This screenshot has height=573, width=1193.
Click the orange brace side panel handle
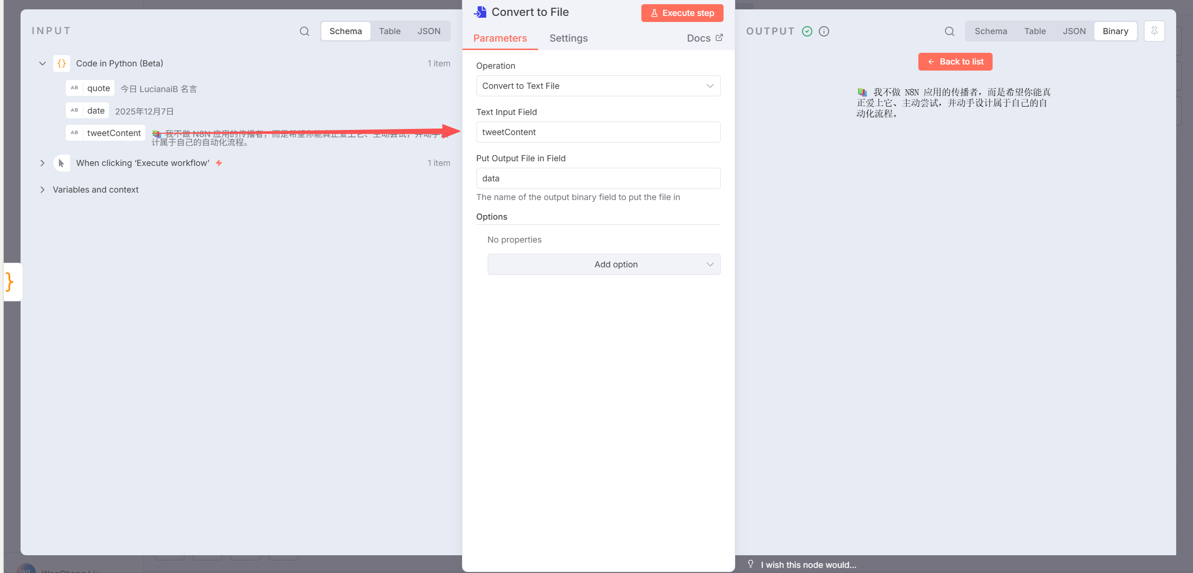(10, 282)
